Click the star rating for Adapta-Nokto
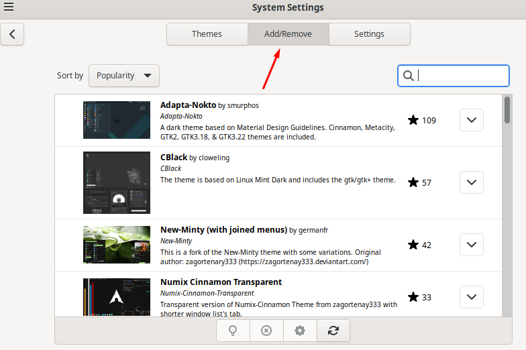The height and width of the screenshot is (350, 526). click(413, 120)
